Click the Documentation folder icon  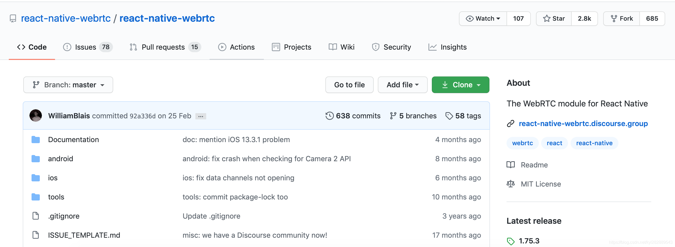point(36,140)
